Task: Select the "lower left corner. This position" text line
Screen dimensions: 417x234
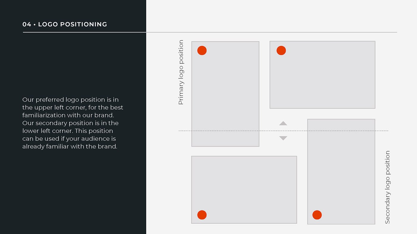Action: 68,131
